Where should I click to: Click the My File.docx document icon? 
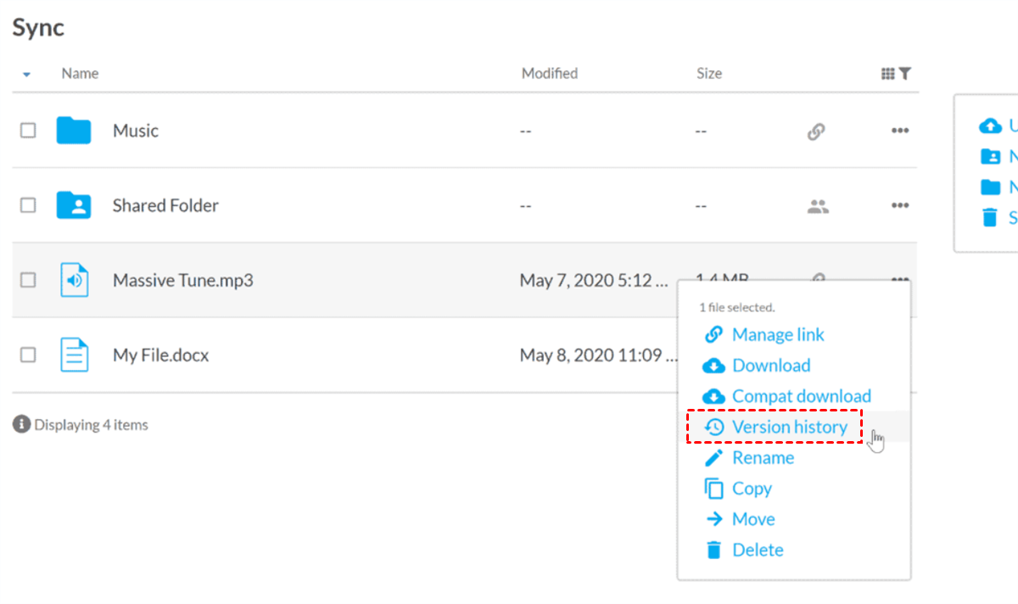75,355
